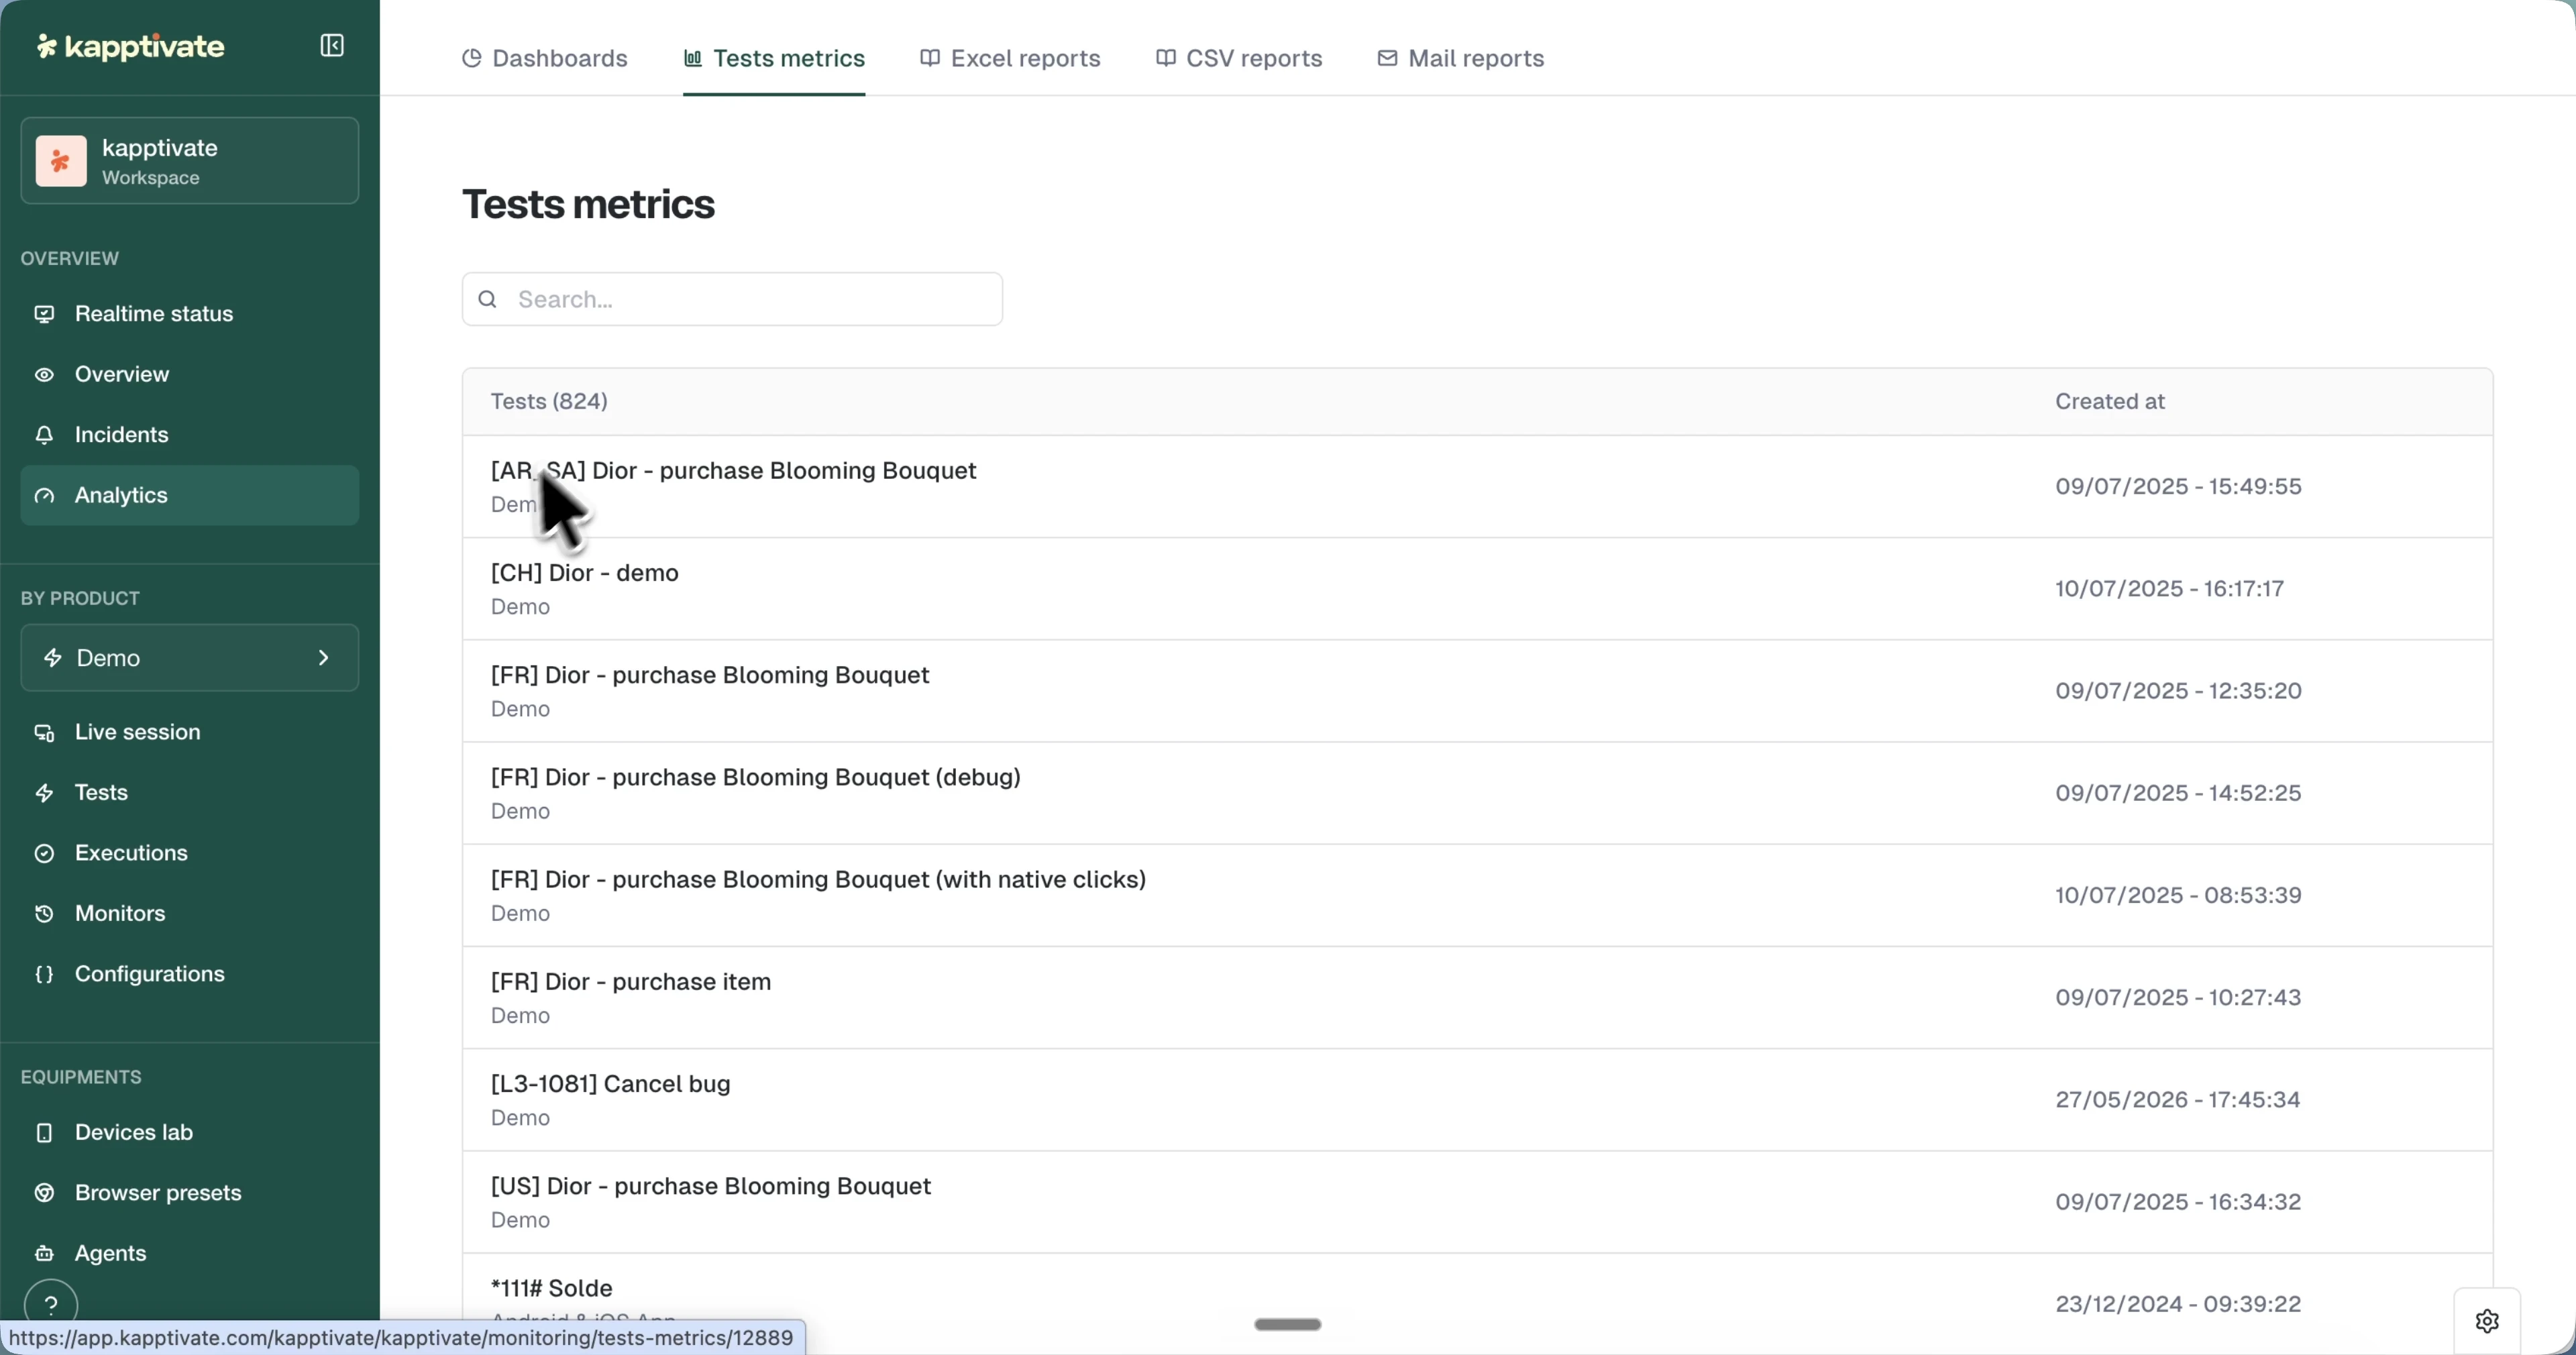Open Configurations page
Image resolution: width=2576 pixels, height=1355 pixels.
(190, 974)
